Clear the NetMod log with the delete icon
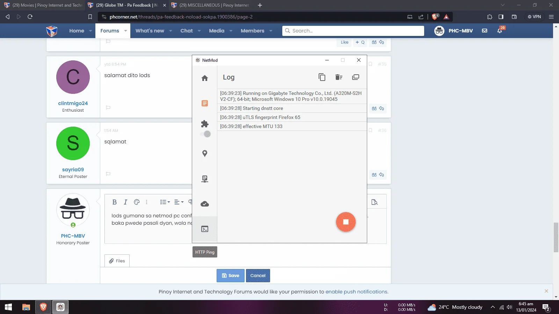 point(339,77)
